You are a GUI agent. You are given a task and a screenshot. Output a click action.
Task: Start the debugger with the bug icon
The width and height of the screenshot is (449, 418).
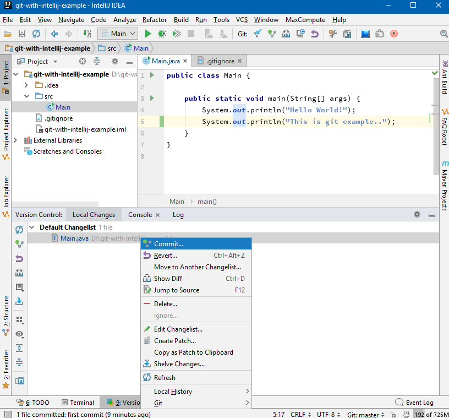click(161, 34)
